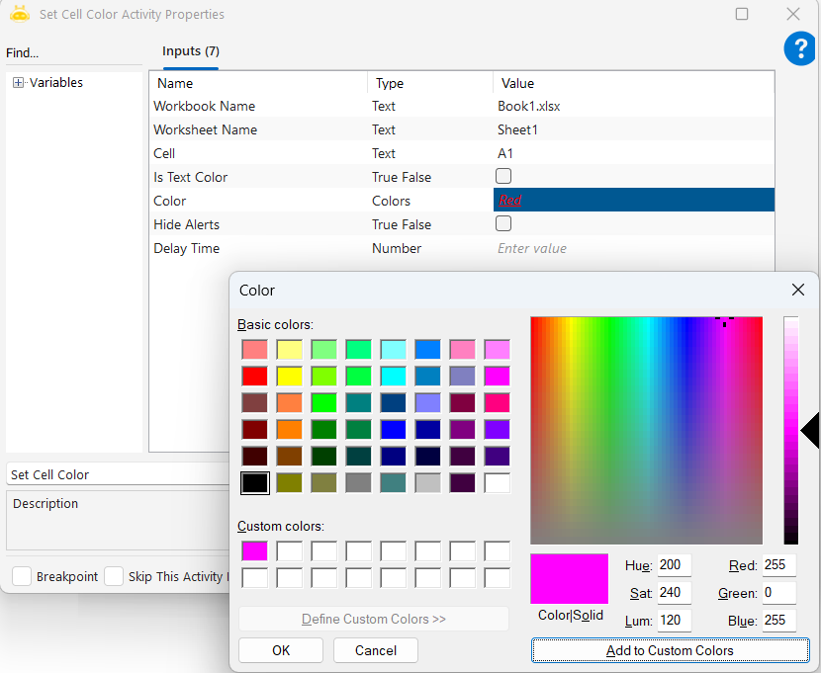Screen dimensions: 821x673
Task: Click Add to Custom Colors button
Action: pyautogui.click(x=670, y=650)
